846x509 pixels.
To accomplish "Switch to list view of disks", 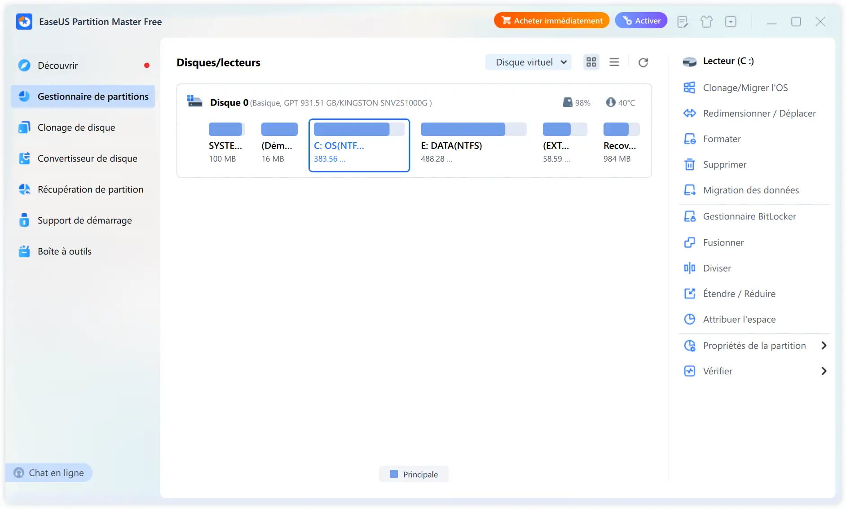I will point(614,62).
